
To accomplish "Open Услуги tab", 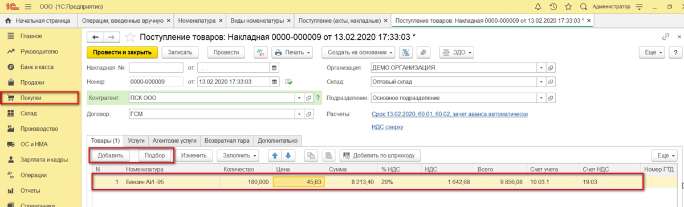I will [x=136, y=140].
